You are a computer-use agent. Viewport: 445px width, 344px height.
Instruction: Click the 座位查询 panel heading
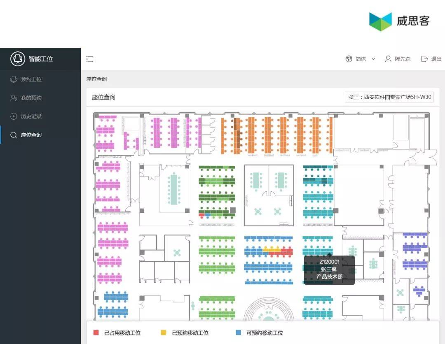pos(103,97)
